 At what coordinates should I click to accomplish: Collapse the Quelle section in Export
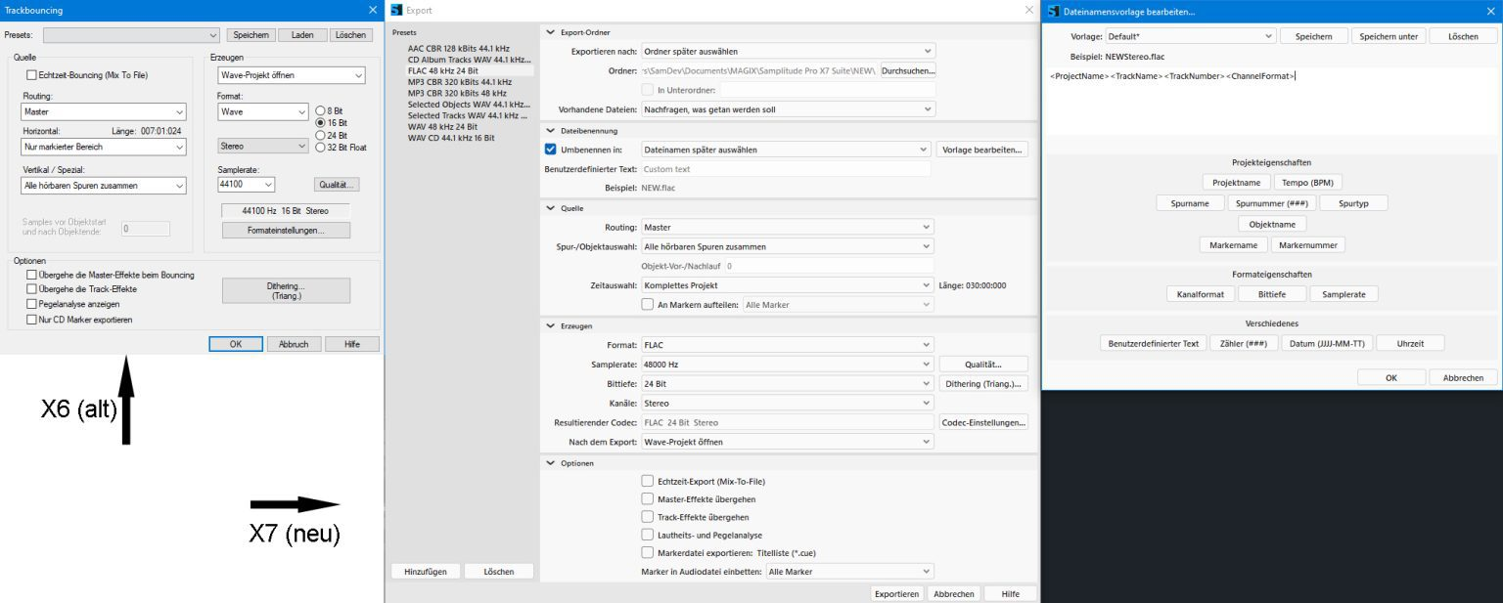tap(551, 208)
